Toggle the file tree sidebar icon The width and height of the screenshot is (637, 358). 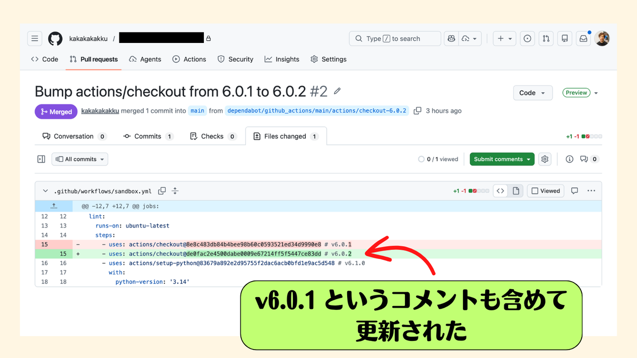(x=41, y=159)
